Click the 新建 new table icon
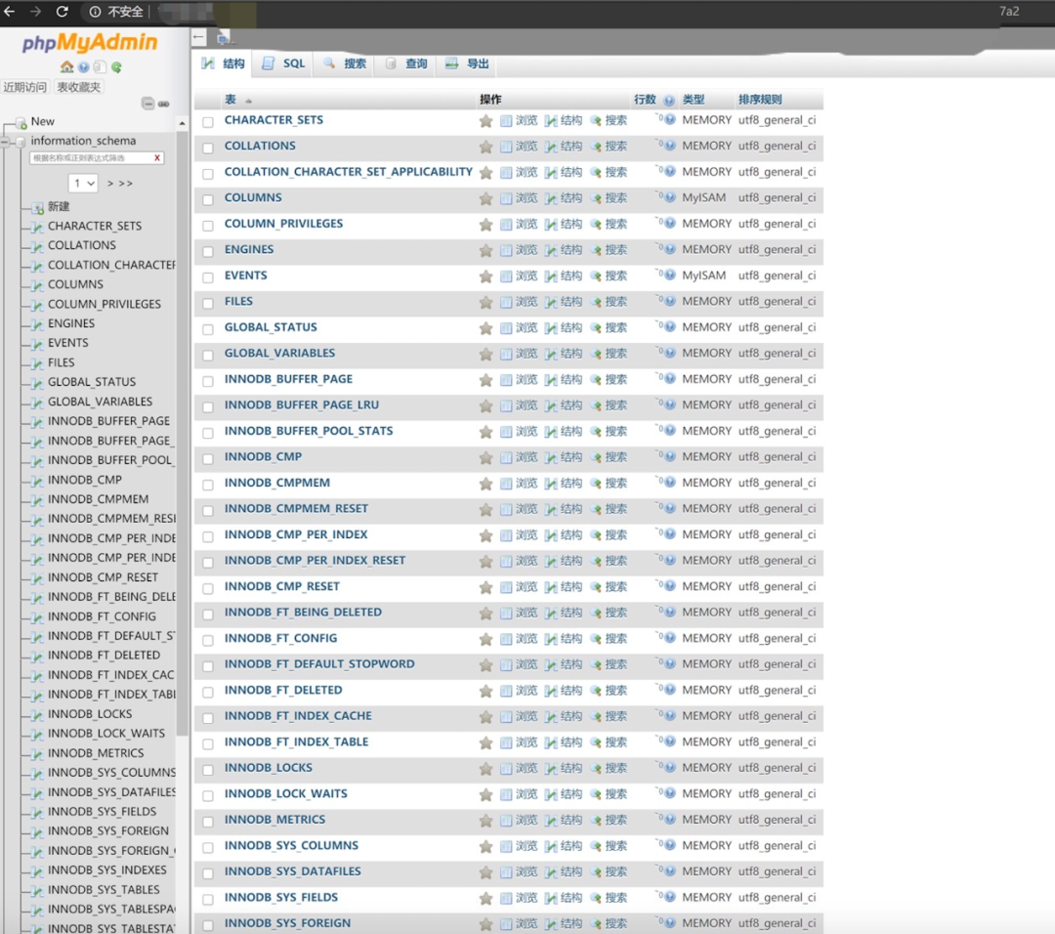The width and height of the screenshot is (1055, 934). 38,207
